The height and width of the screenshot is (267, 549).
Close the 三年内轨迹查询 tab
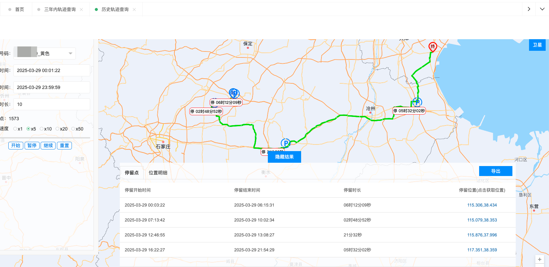(x=82, y=10)
